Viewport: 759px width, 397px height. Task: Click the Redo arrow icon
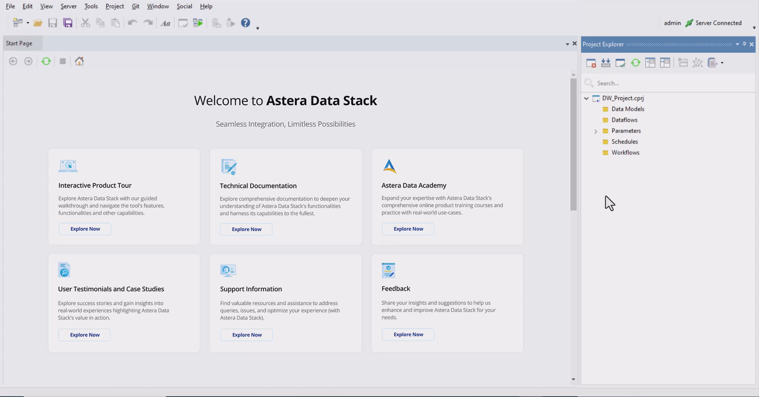pos(148,23)
